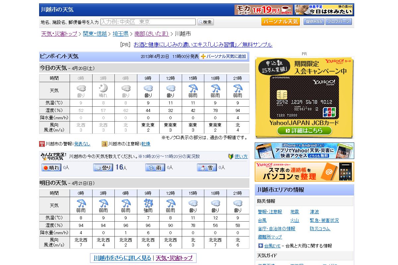Viewport: 398px width, 265px height.
Task: Click the 台風EYE icon
Action: tap(260, 246)
